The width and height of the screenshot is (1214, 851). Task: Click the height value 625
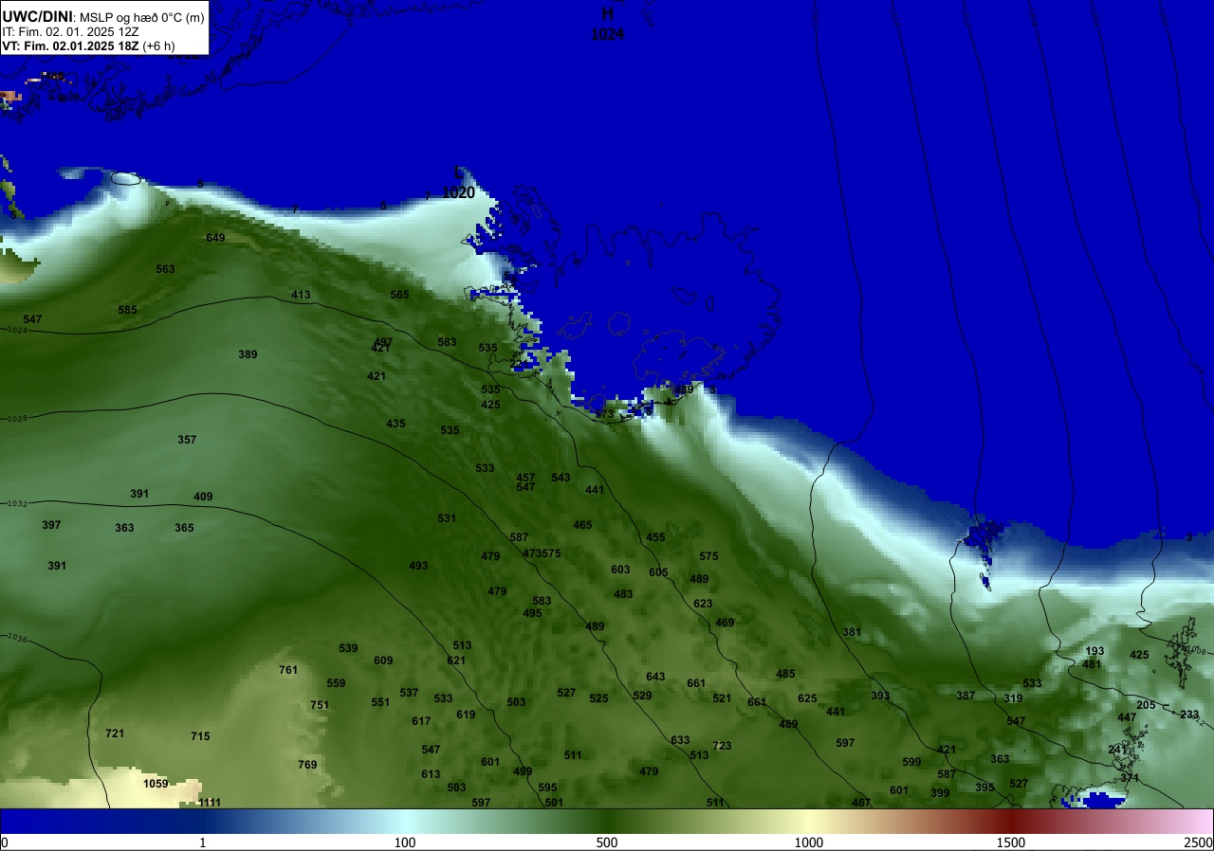807,698
